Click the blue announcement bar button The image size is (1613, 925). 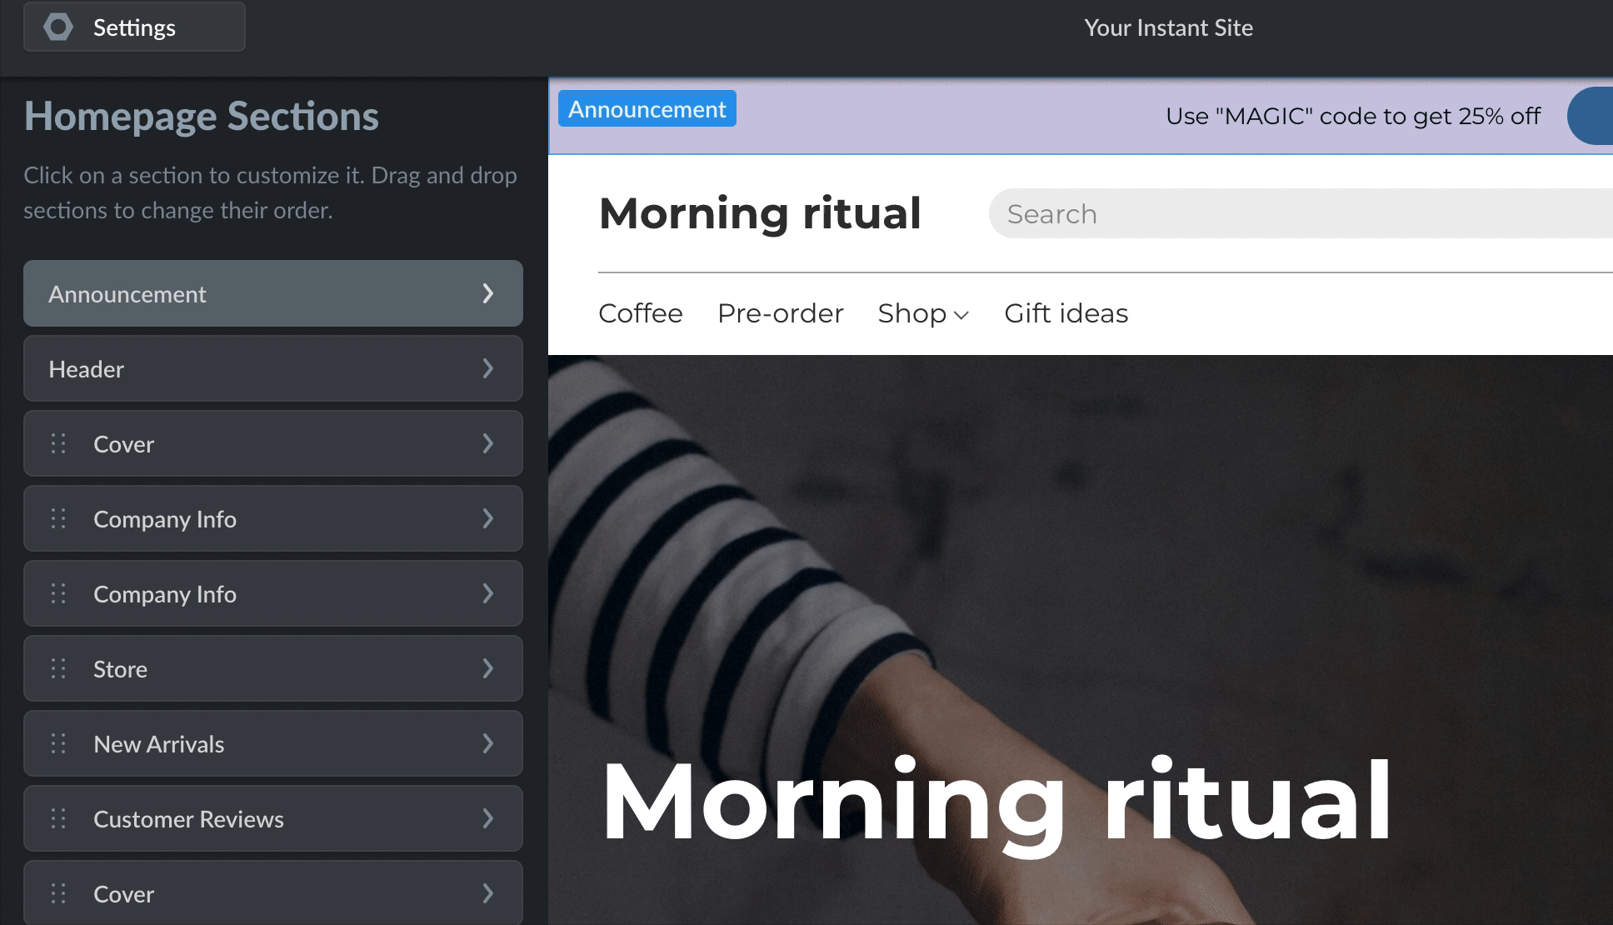(1591, 116)
